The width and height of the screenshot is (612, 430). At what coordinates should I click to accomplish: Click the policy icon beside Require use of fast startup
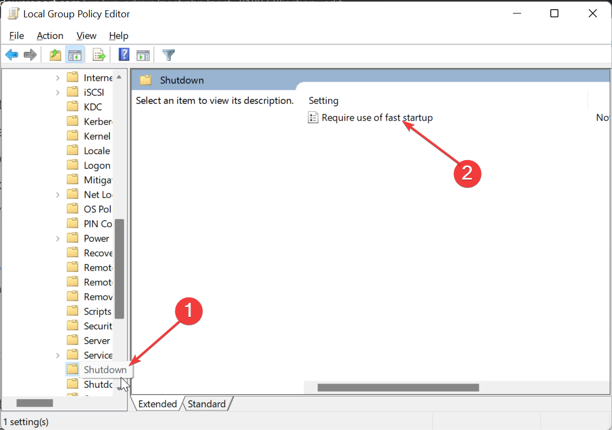313,117
